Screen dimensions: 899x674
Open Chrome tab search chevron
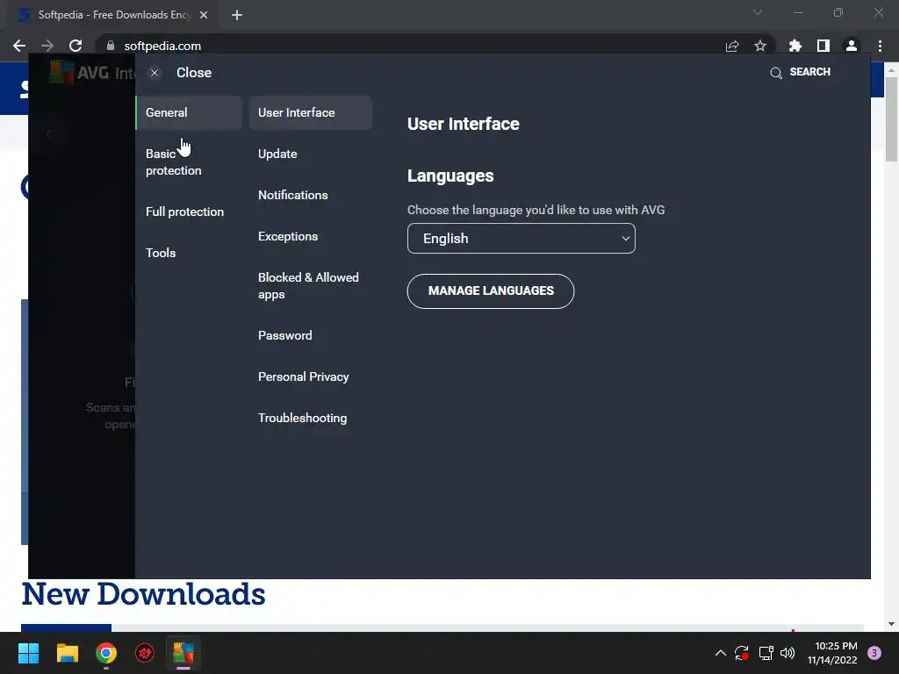[x=758, y=12]
